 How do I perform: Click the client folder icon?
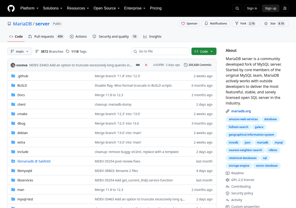pyautogui.click(x=13, y=104)
